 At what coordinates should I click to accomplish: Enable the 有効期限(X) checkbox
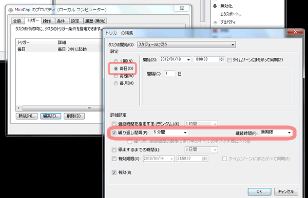114,159
